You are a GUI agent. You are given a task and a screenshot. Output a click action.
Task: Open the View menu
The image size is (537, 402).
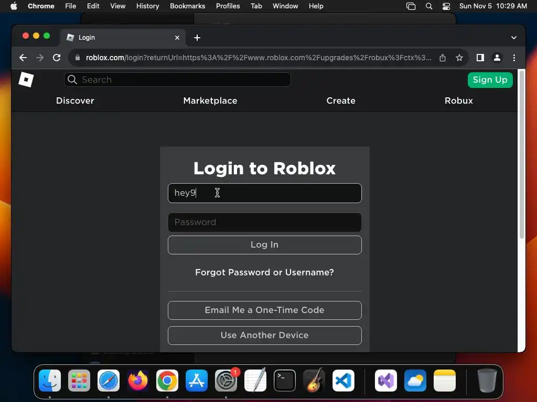click(x=118, y=6)
